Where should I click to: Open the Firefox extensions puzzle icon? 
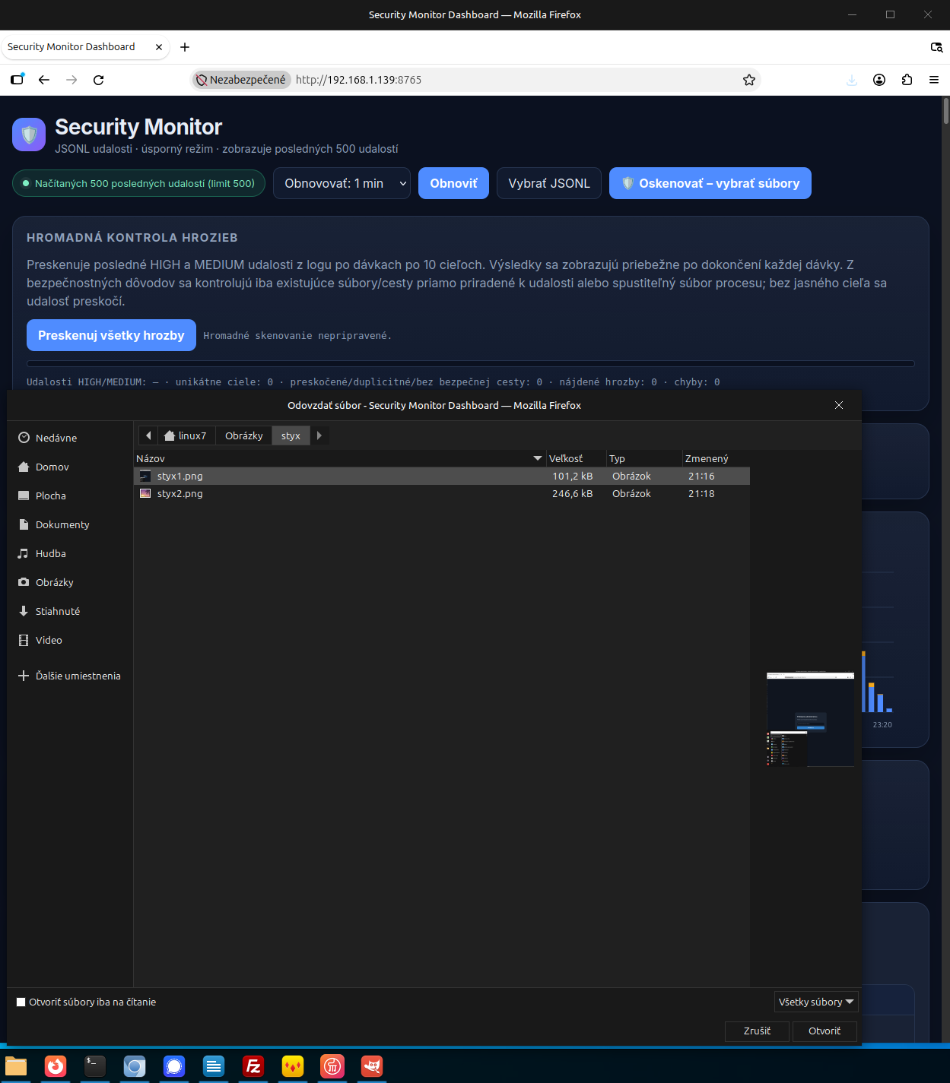point(907,80)
